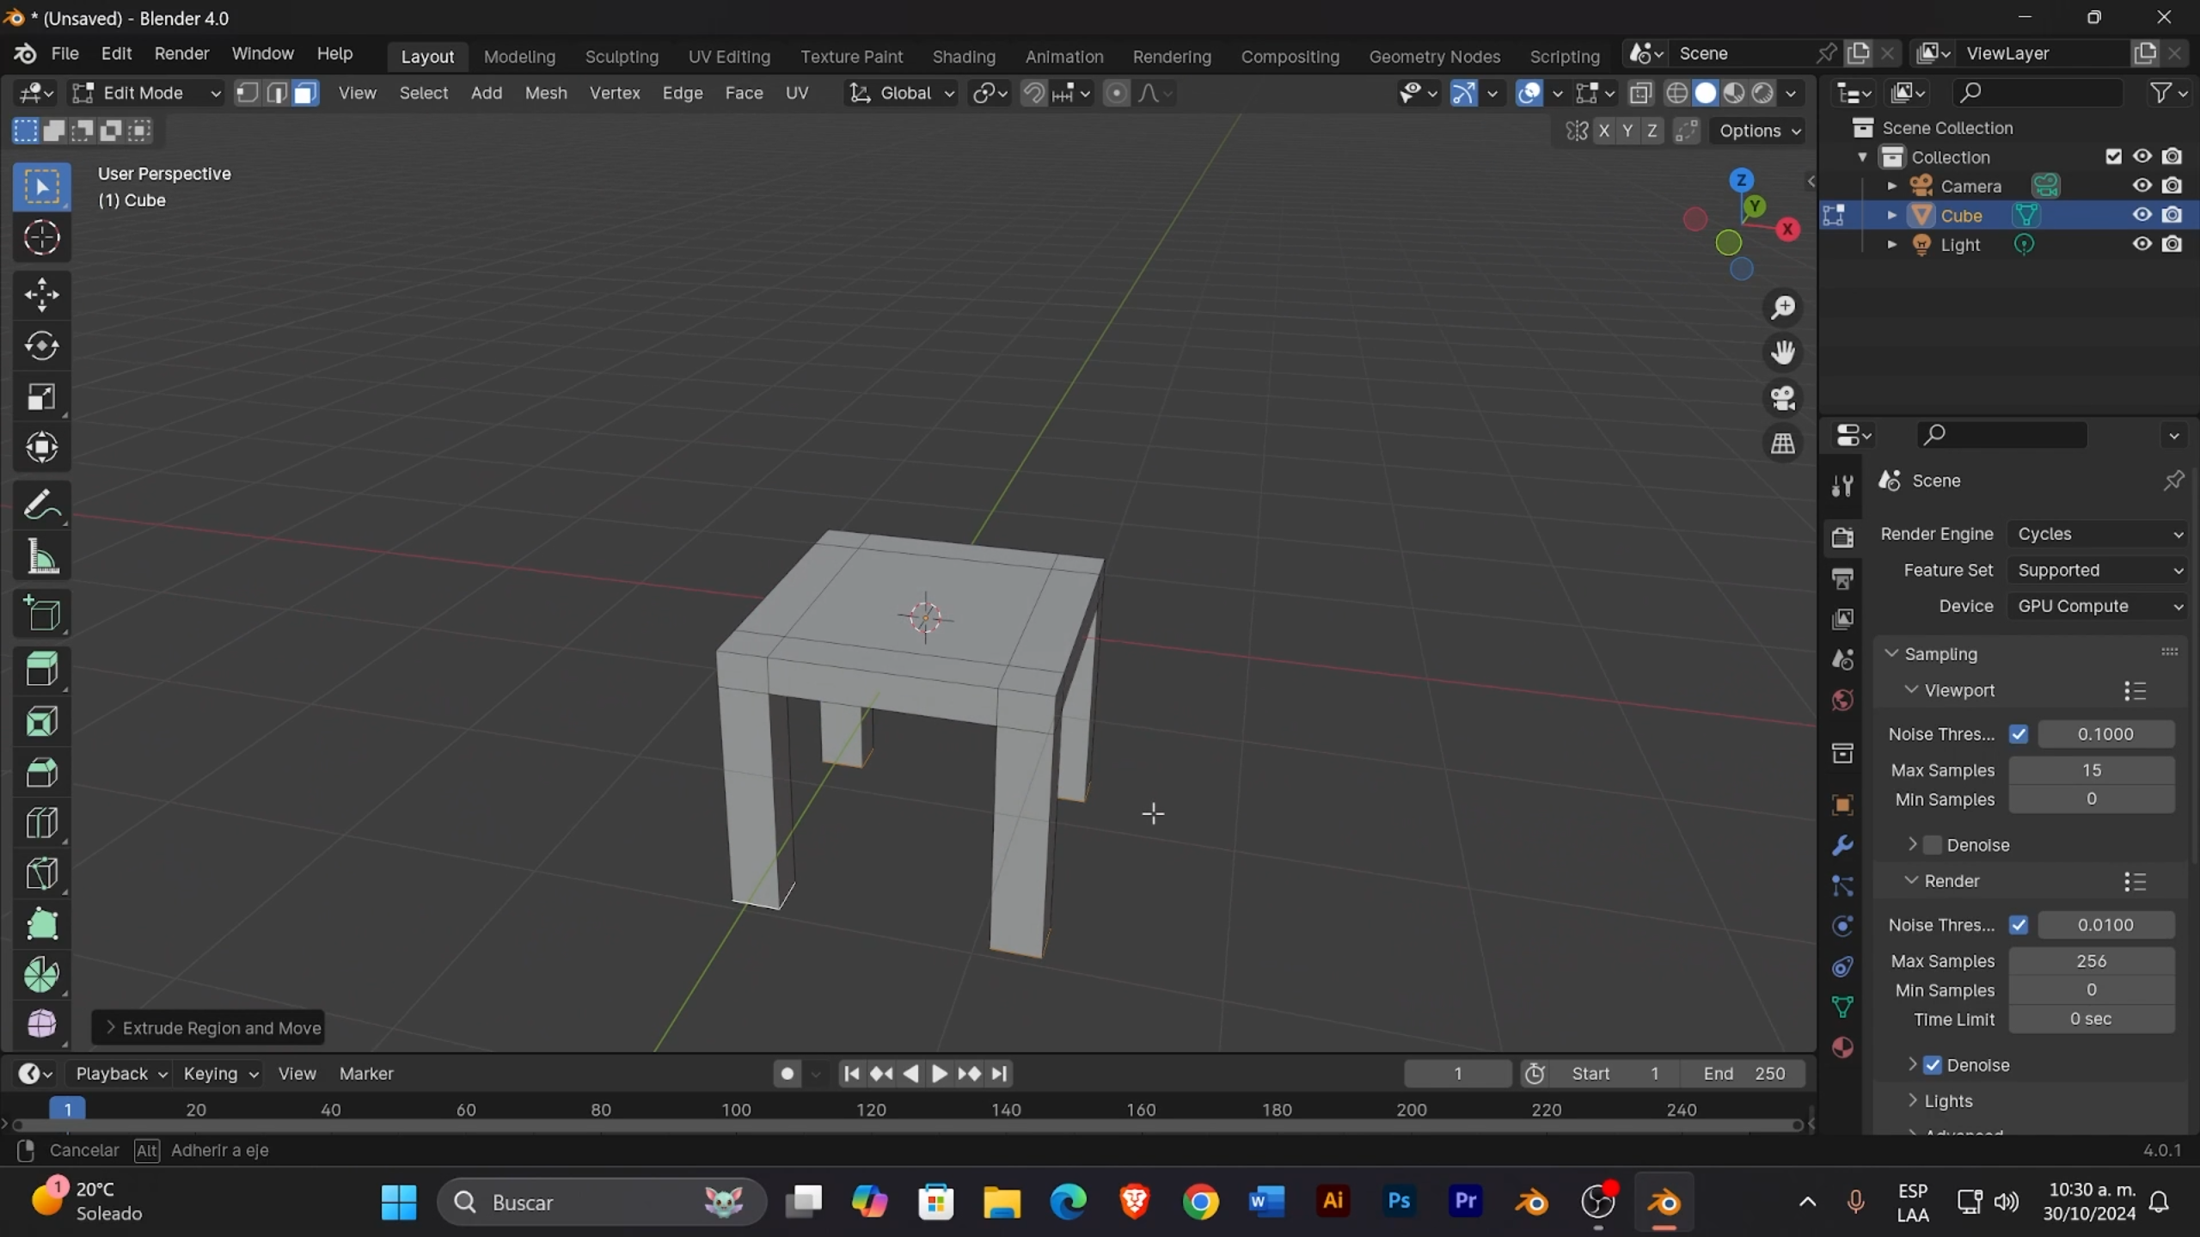The height and width of the screenshot is (1237, 2200).
Task: Toggle Cube visibility eye icon
Action: coord(2142,215)
